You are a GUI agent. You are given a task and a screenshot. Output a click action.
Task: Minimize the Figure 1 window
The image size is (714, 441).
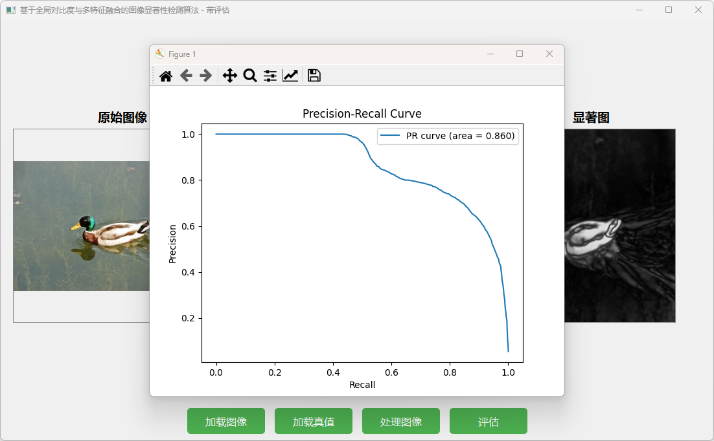click(x=490, y=54)
